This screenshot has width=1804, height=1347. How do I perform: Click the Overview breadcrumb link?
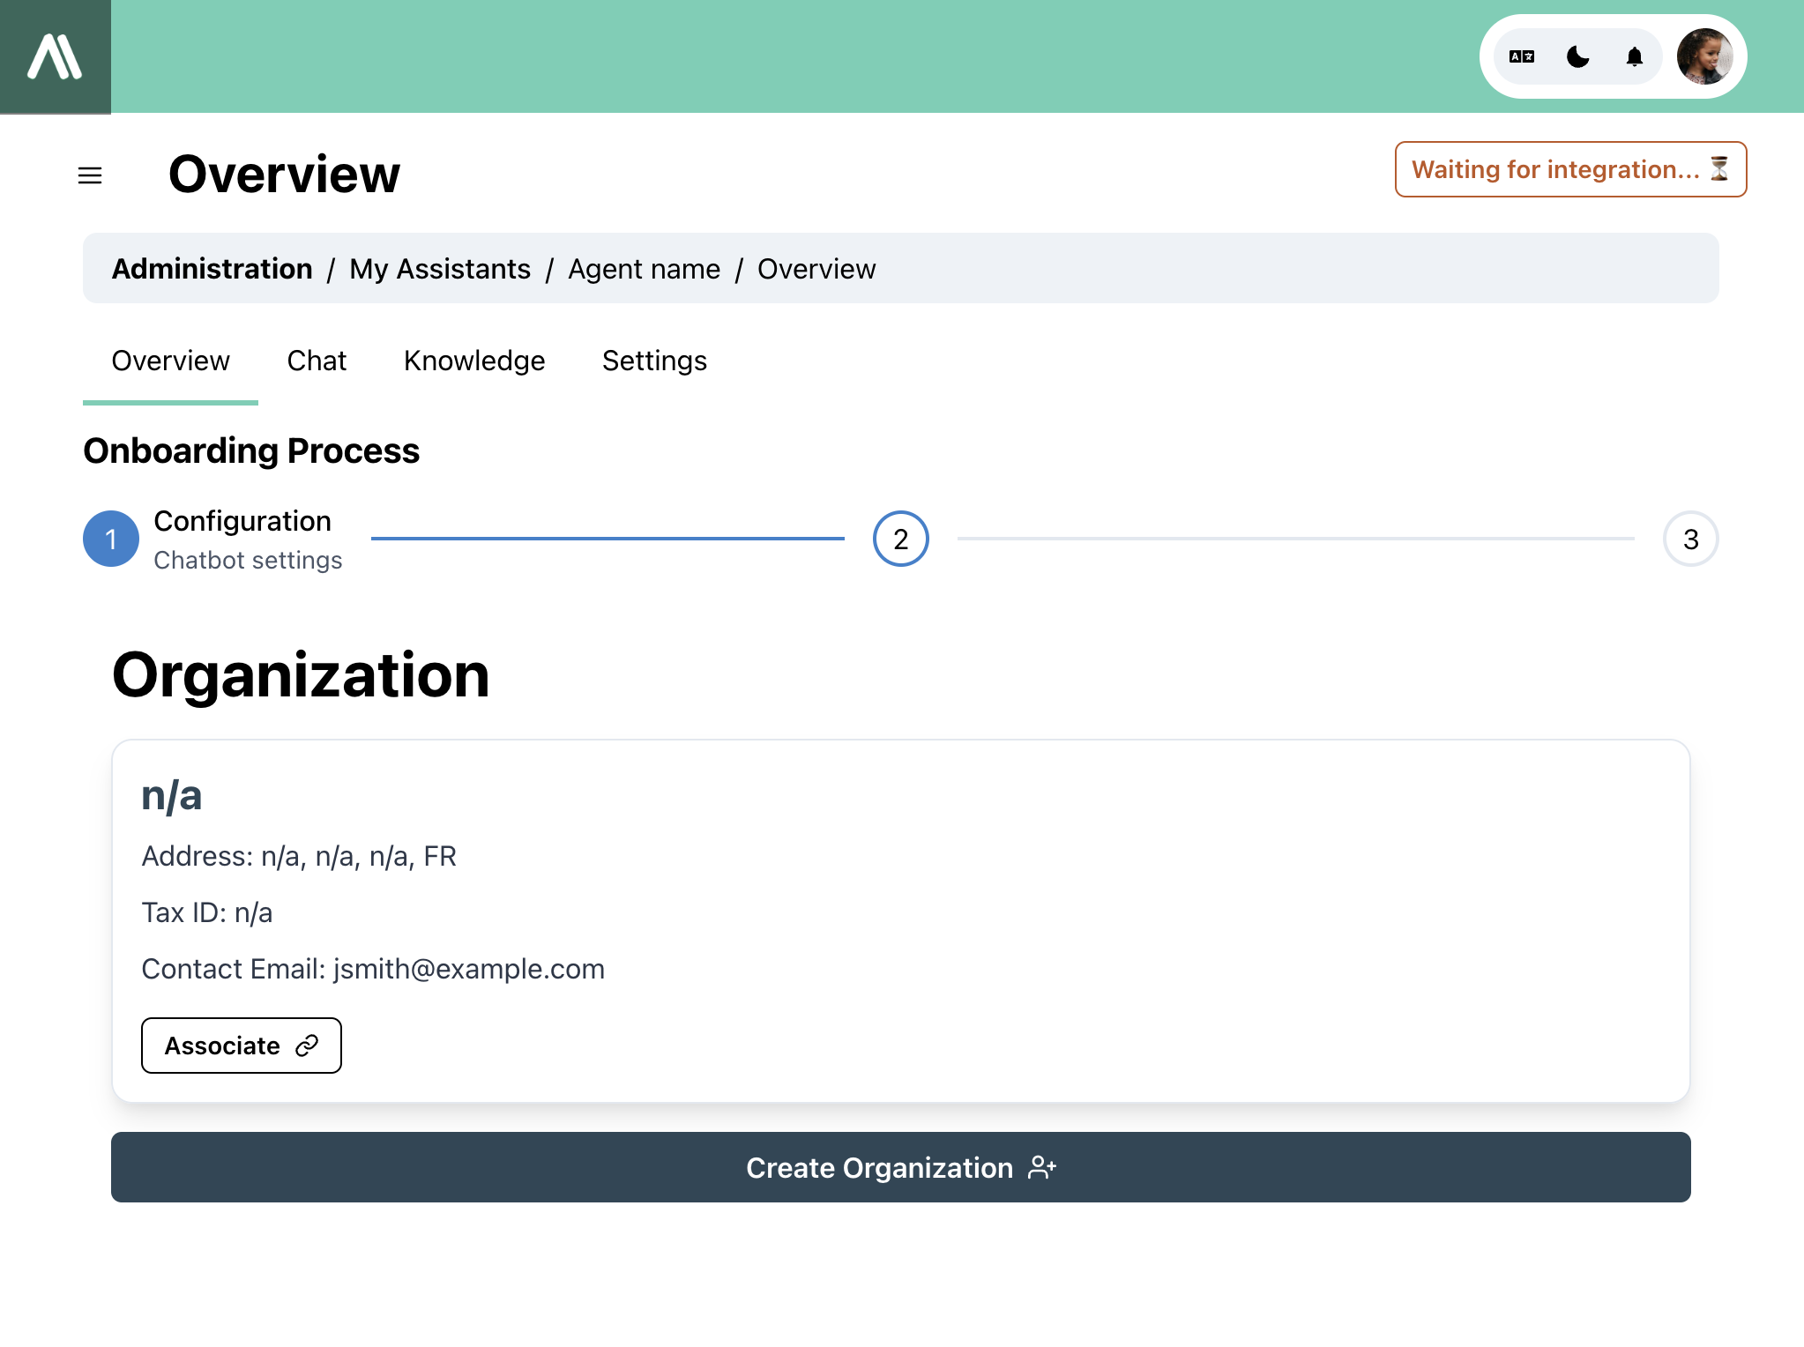tap(816, 269)
